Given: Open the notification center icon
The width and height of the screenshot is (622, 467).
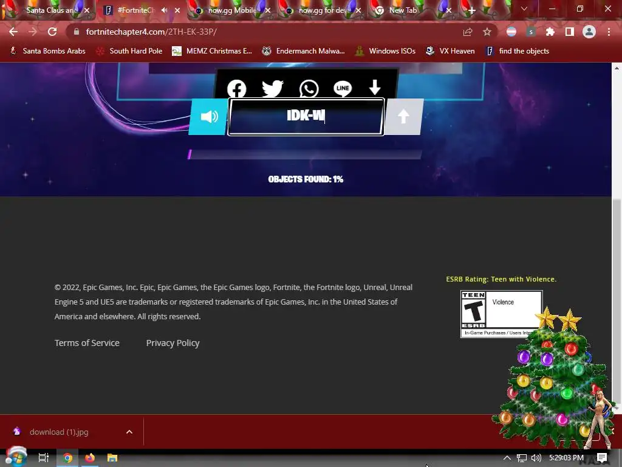Looking at the screenshot, I should click(602, 458).
